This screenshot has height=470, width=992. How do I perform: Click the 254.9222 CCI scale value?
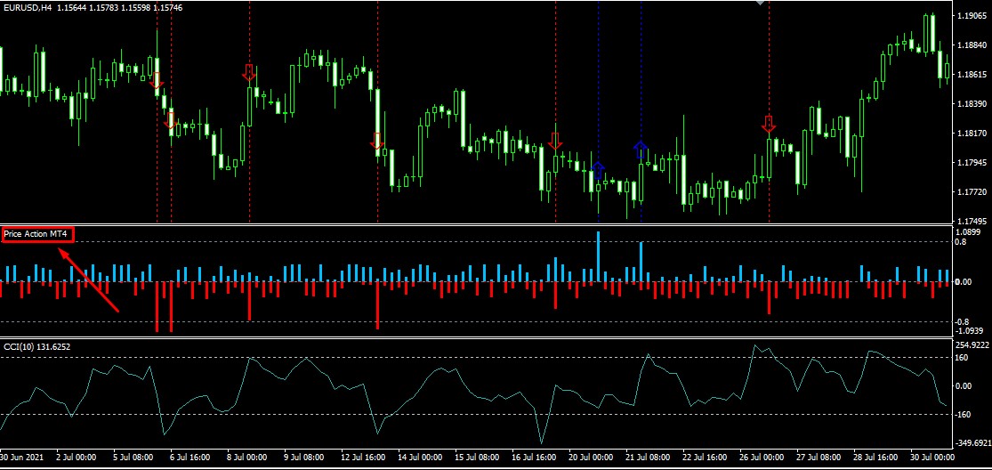tap(972, 345)
